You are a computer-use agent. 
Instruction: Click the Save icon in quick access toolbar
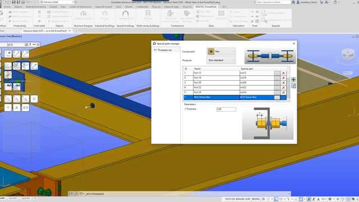14,2
